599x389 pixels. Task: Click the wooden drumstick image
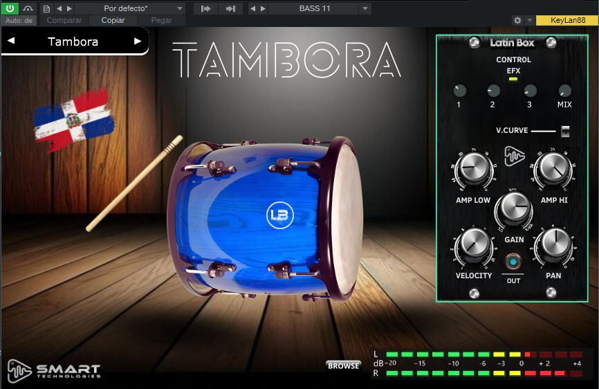coord(134,183)
